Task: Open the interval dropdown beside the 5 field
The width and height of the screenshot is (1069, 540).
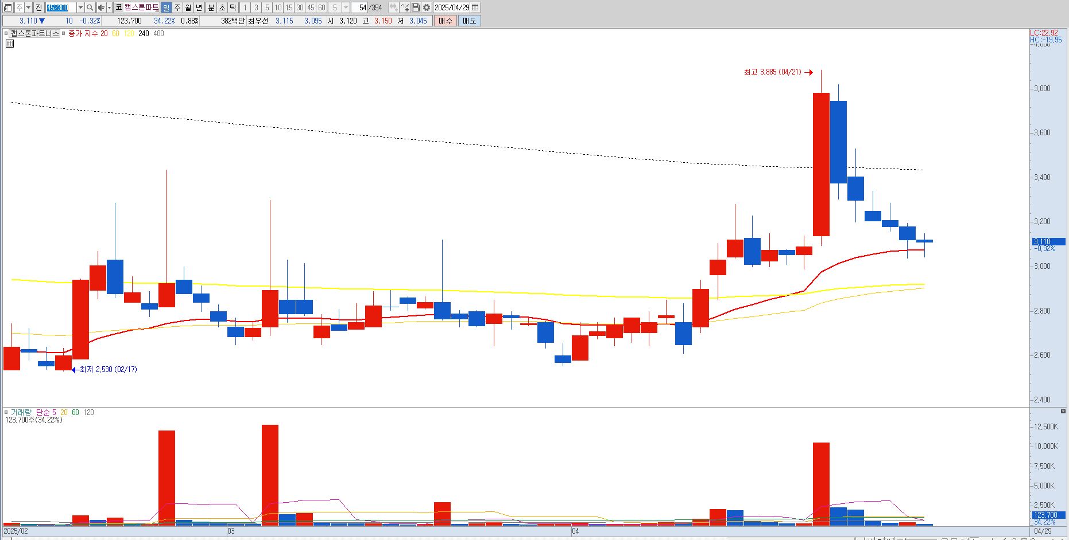Action: click(x=346, y=7)
